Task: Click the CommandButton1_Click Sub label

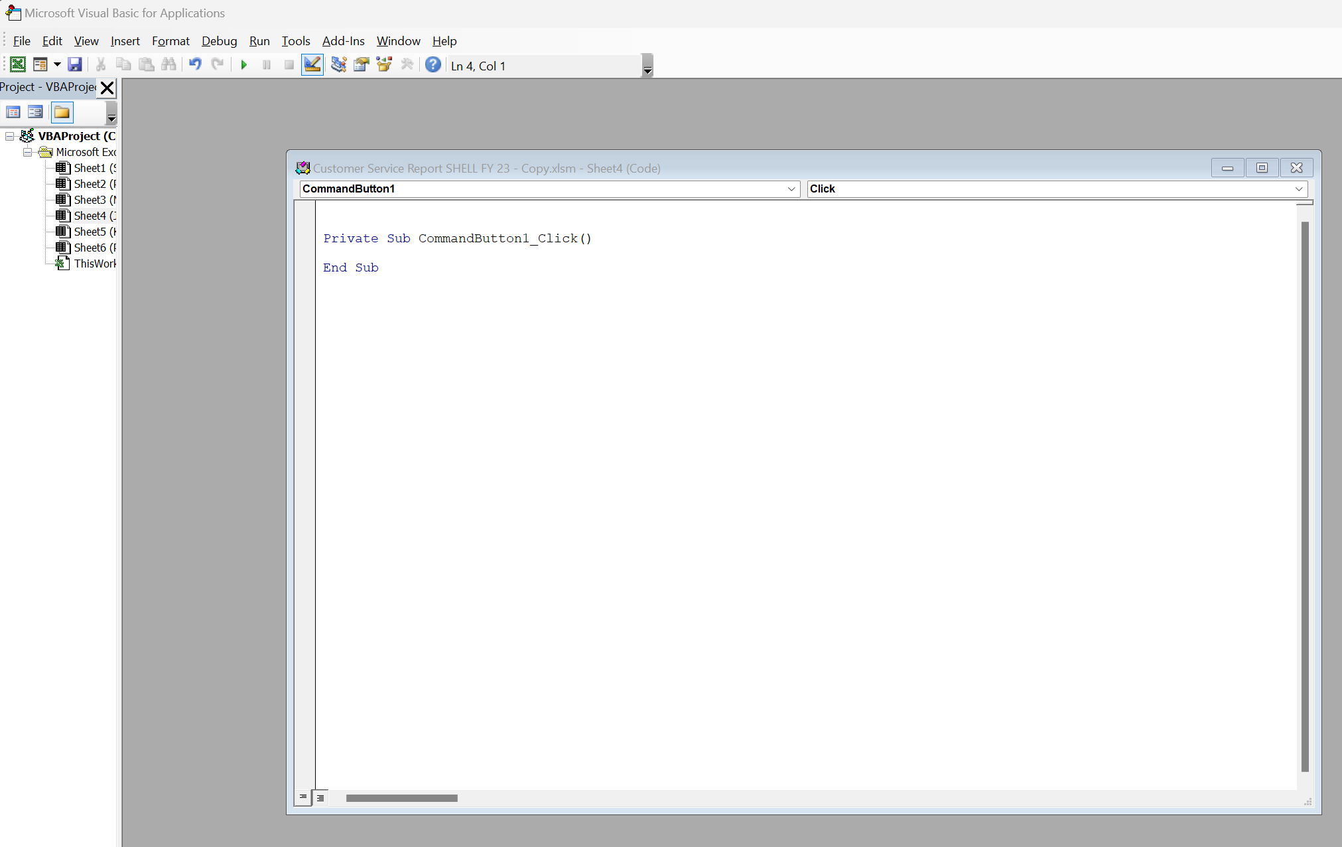Action: [x=458, y=238]
